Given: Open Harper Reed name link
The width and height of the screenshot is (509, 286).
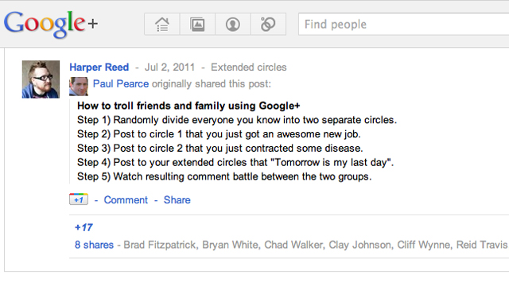Looking at the screenshot, I should (99, 67).
